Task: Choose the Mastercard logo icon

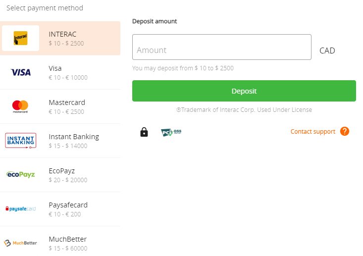Action: [x=20, y=106]
